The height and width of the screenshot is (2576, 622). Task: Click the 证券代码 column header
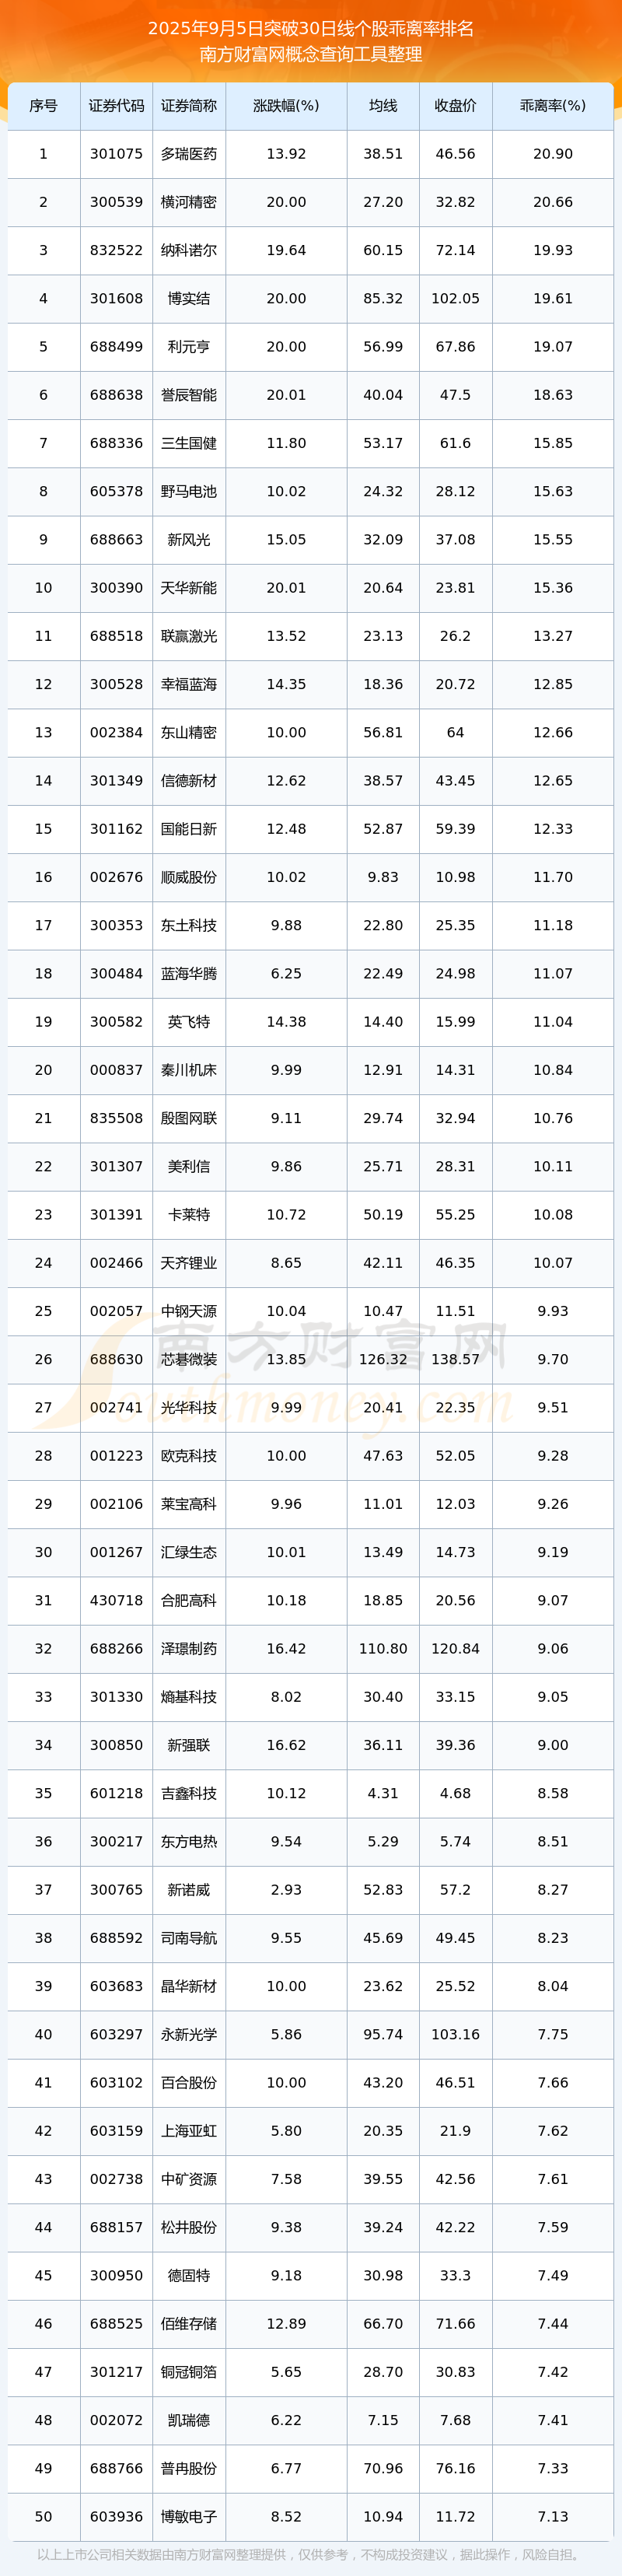pyautogui.click(x=116, y=106)
